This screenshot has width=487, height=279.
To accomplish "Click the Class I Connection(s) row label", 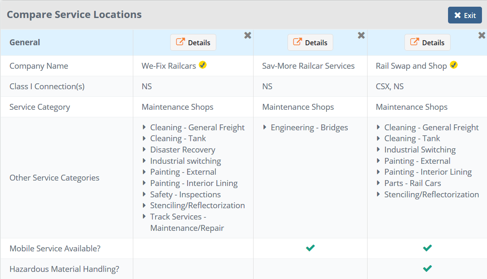I will click(47, 86).
